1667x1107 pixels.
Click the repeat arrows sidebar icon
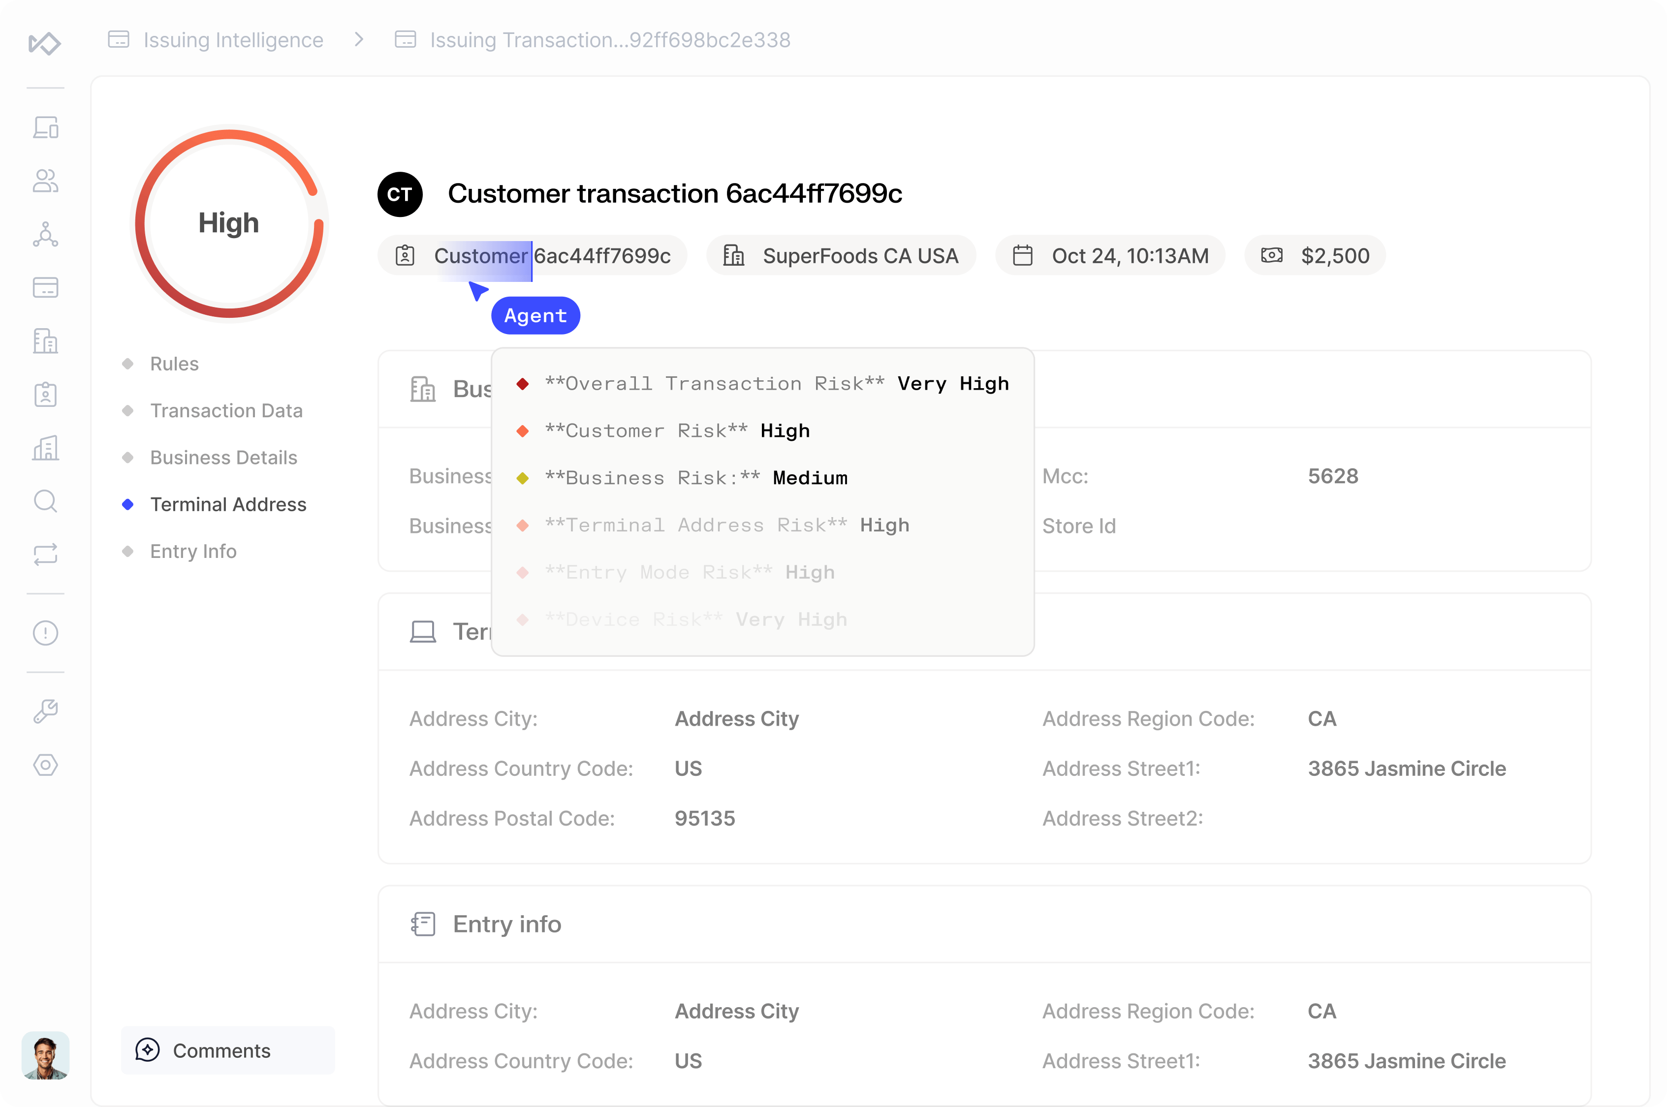point(45,554)
